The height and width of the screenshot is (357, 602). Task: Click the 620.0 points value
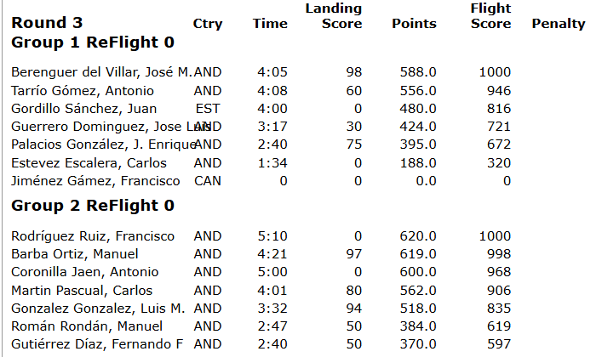point(419,236)
